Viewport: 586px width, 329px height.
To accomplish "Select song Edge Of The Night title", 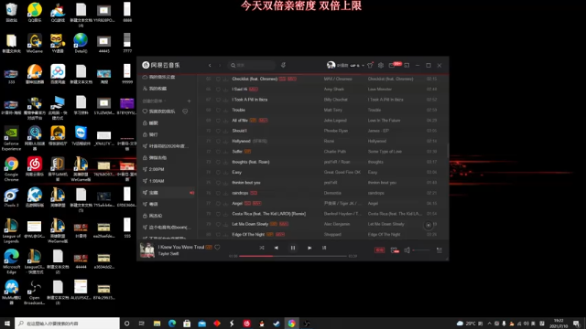I will point(248,235).
